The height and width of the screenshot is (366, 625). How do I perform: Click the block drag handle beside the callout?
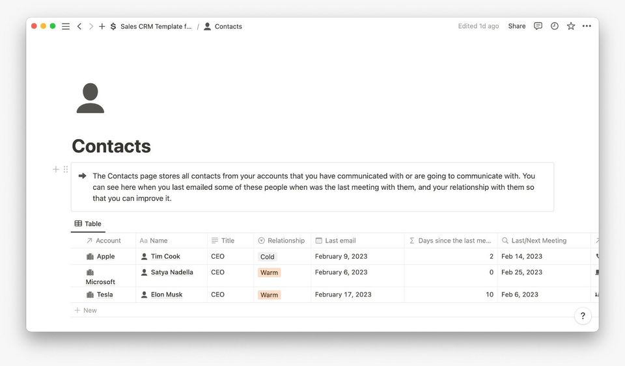(66, 169)
